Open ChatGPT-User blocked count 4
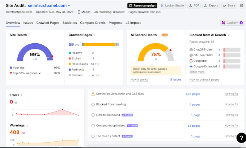Viewport: 246px width, 148px height. [x=219, y=50]
